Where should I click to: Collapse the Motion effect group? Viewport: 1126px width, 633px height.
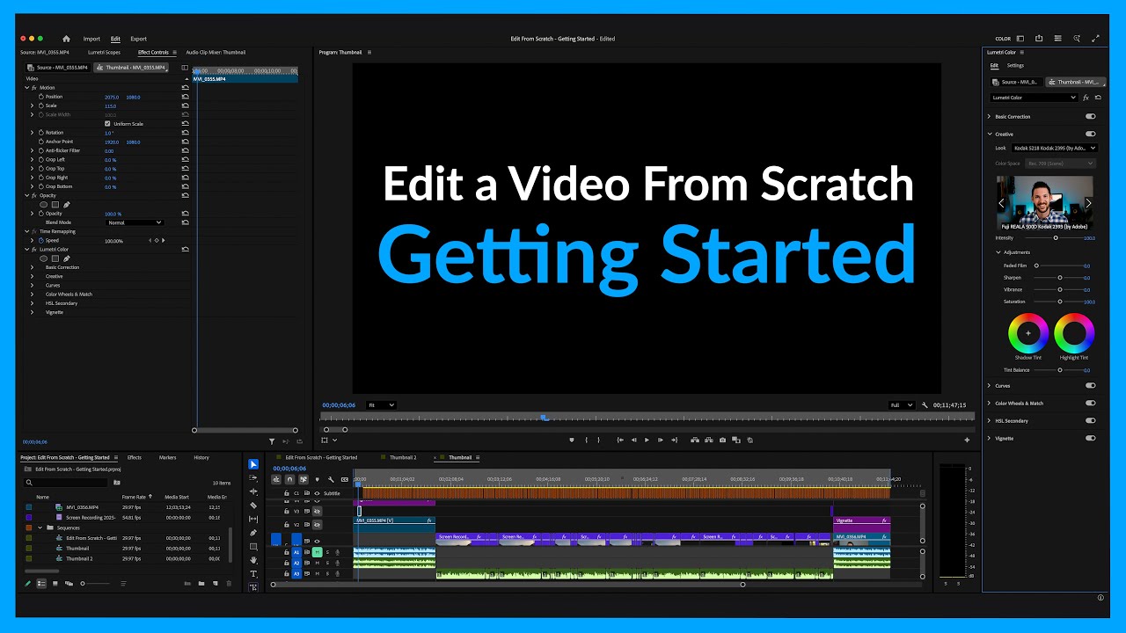[x=26, y=88]
